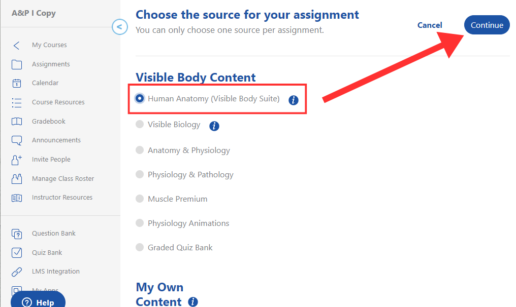Viewport: 516px width, 307px height.
Task: Open the Quiz Bank
Action: [46, 252]
